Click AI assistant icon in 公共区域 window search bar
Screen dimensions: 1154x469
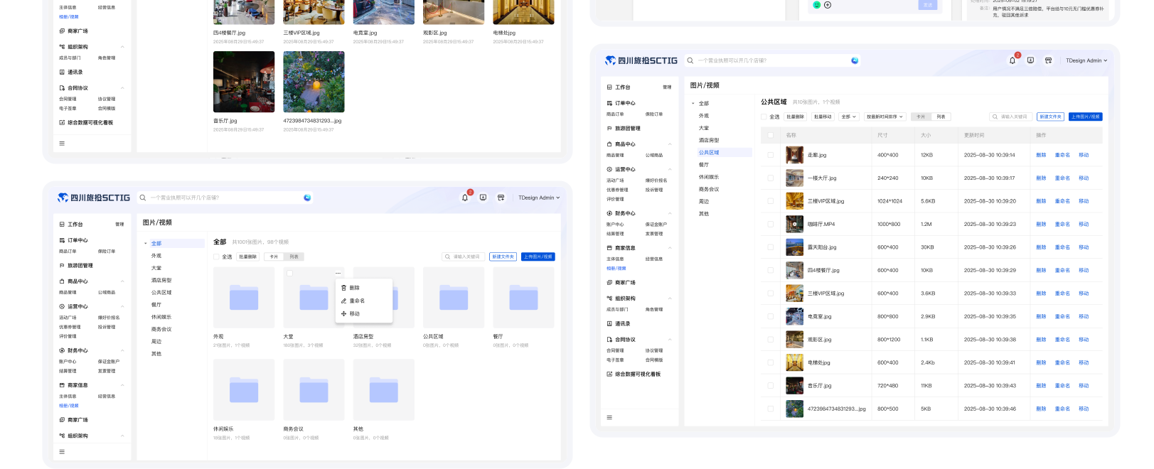tap(855, 60)
